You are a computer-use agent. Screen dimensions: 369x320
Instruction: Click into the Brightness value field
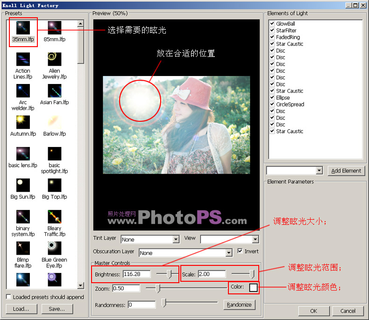pos(136,274)
